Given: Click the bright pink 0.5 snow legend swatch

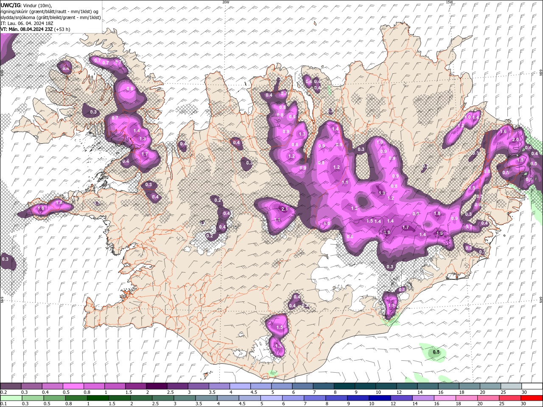Looking at the screenshot, I should (x=73, y=386).
